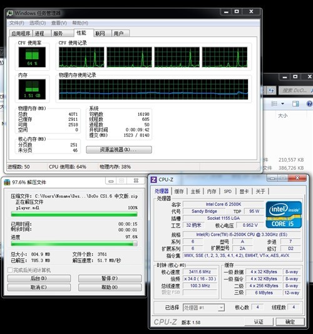Click the Explorer refresh arrows icon

click(271, 90)
